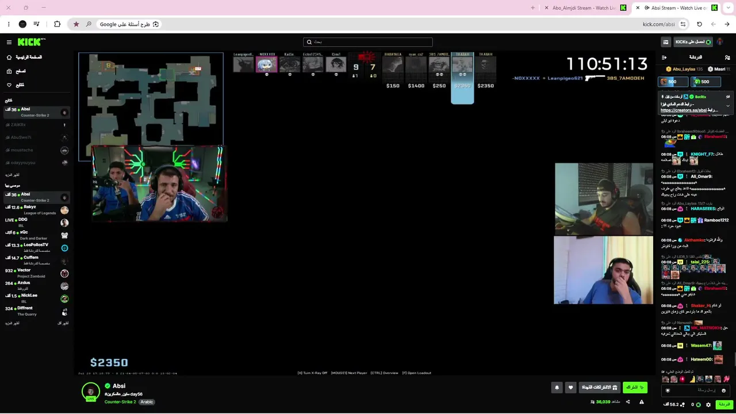Open xQc Dark and Darker channel
The image size is (736, 414).
pos(37,235)
